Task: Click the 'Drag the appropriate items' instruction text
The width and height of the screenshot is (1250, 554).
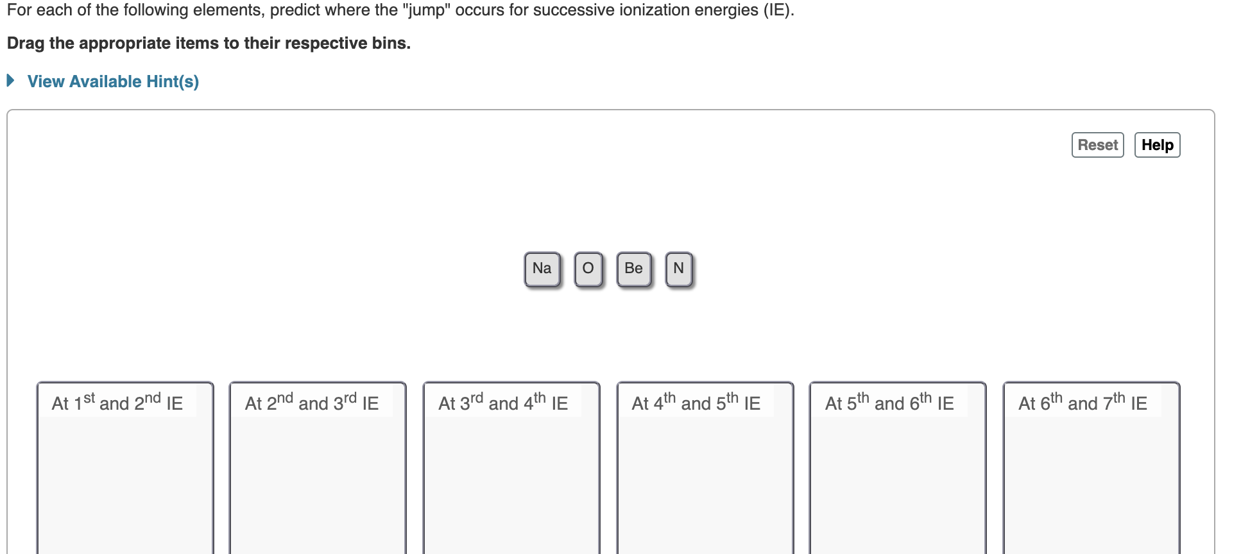Action: click(x=209, y=43)
